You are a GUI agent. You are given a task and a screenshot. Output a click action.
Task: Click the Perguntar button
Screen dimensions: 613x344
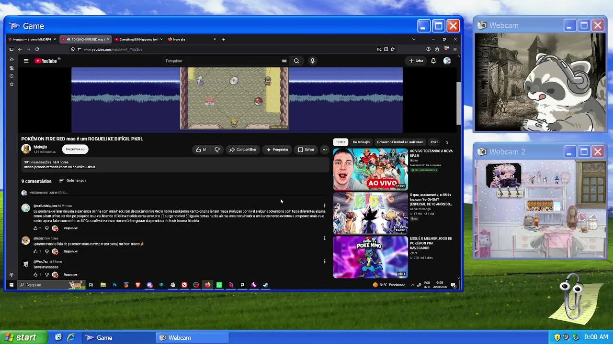(277, 150)
